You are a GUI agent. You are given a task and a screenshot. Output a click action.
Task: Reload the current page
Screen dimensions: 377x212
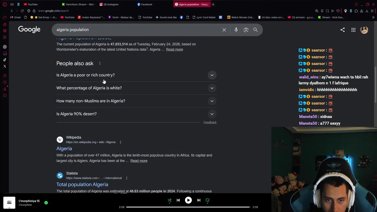tap(22, 11)
